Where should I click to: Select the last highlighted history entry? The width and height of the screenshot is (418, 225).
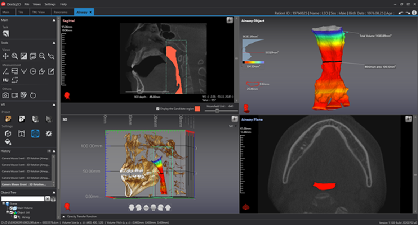click(26, 184)
